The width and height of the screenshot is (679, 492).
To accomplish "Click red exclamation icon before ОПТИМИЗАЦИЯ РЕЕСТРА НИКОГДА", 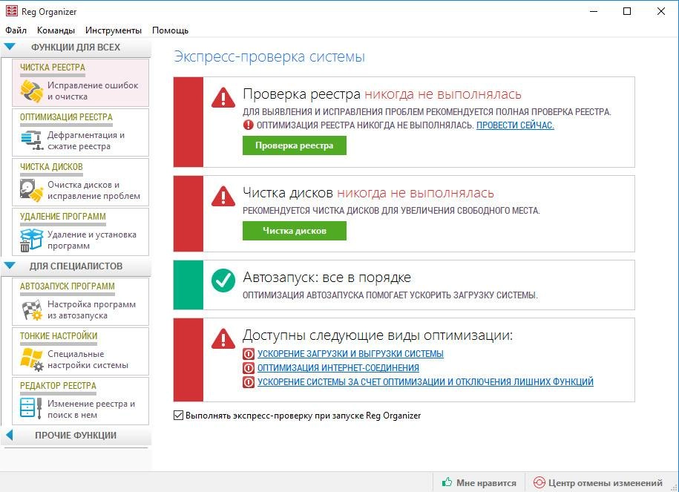I will point(248,125).
